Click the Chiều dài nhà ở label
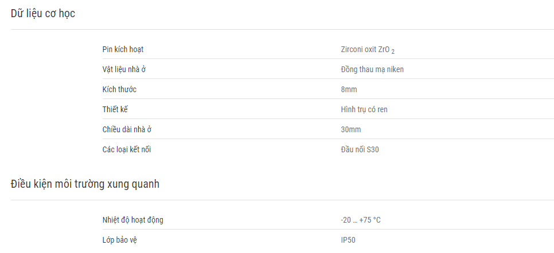 click(x=127, y=129)
